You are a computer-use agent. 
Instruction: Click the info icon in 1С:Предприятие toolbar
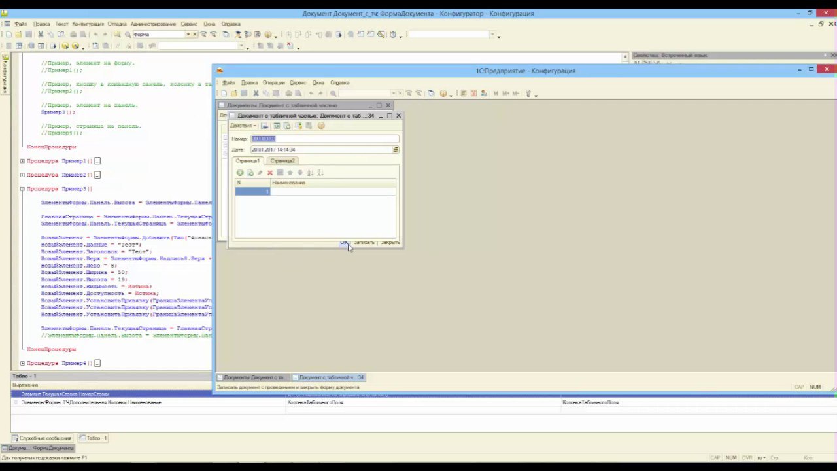[x=443, y=94]
